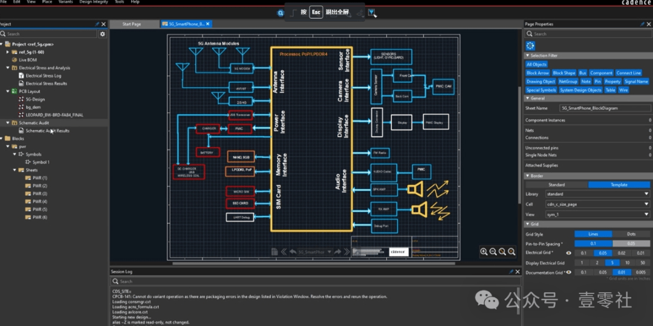Toggle Electrical Grid visibility eye
Image resolution: width=653 pixels, height=326 pixels.
pos(568,253)
